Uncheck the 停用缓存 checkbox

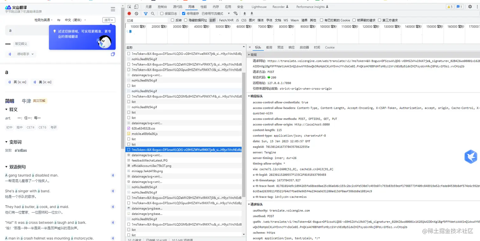click(184, 14)
